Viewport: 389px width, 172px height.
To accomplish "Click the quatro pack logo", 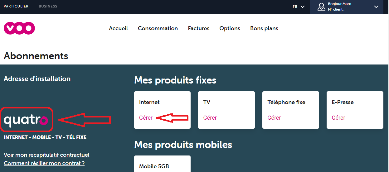I will [26, 120].
